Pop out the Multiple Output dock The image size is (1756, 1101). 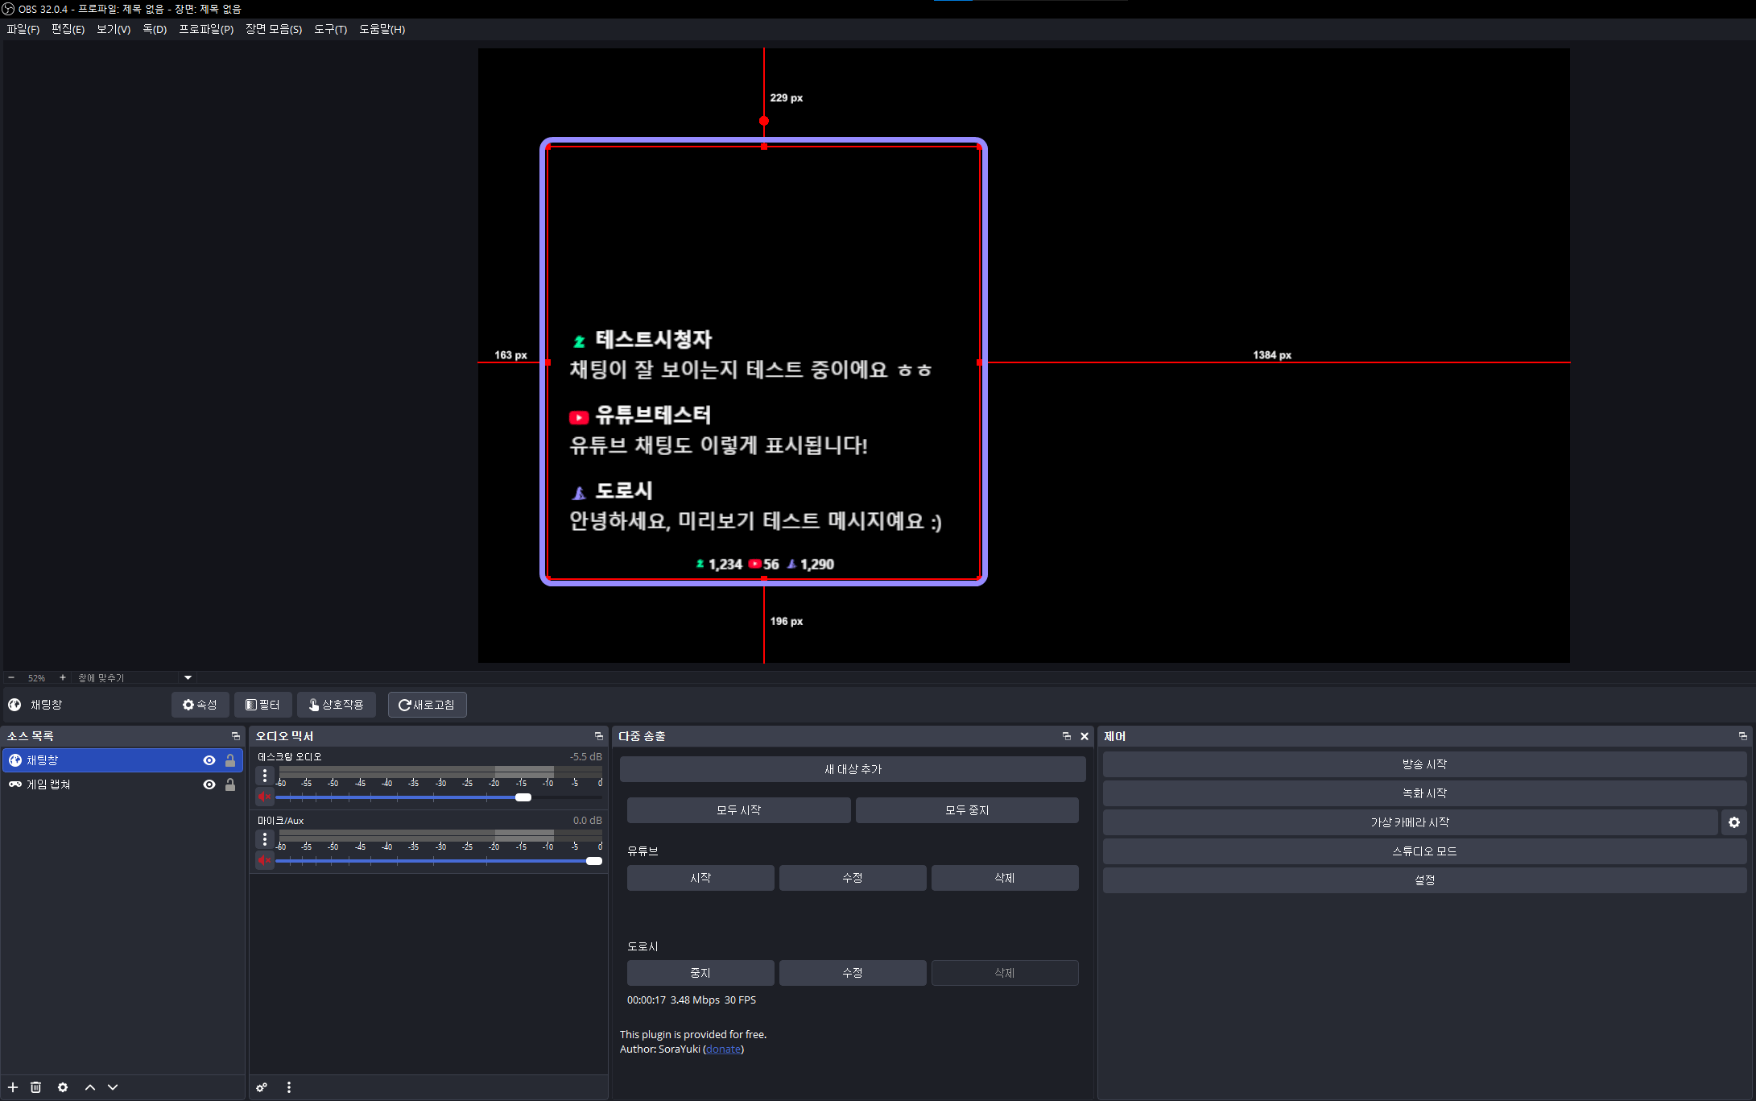[x=1067, y=736]
